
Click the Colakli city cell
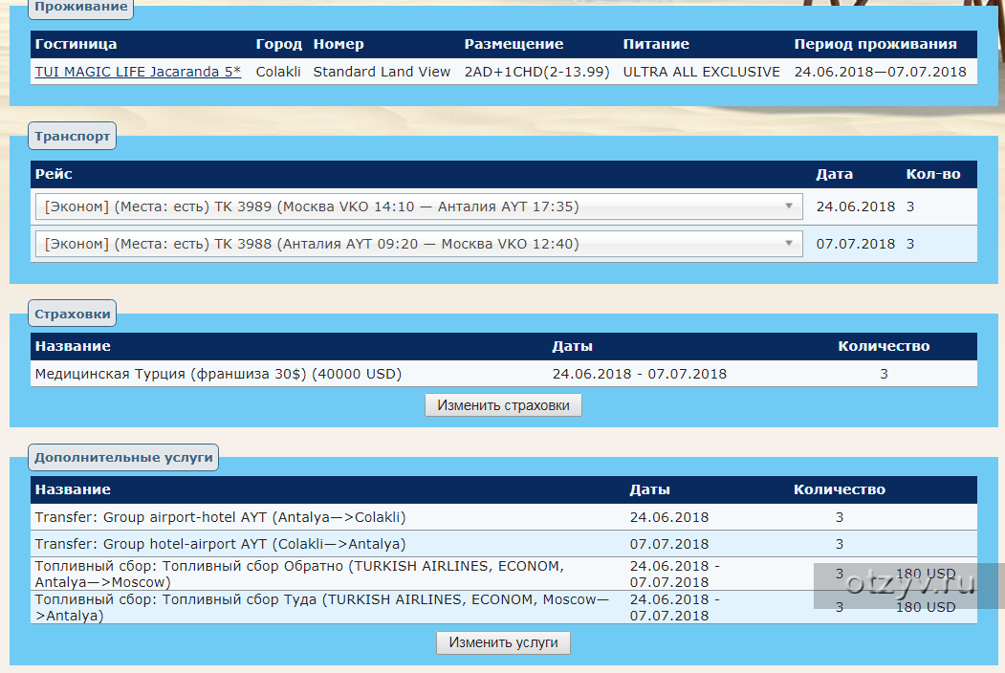(278, 72)
